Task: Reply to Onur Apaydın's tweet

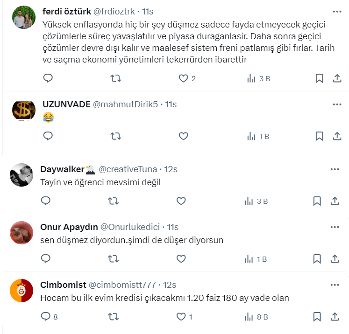Action: [46, 259]
